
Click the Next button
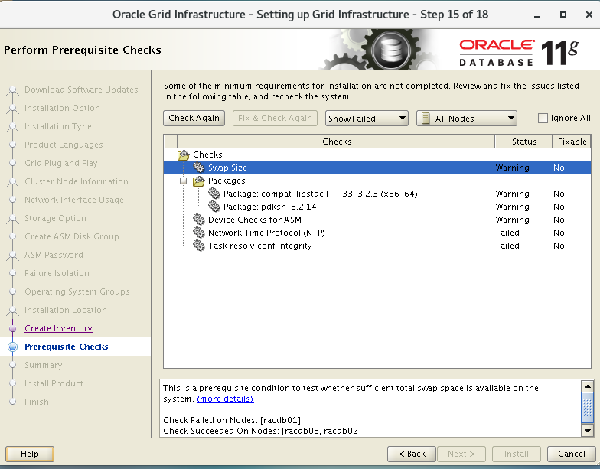(x=461, y=454)
